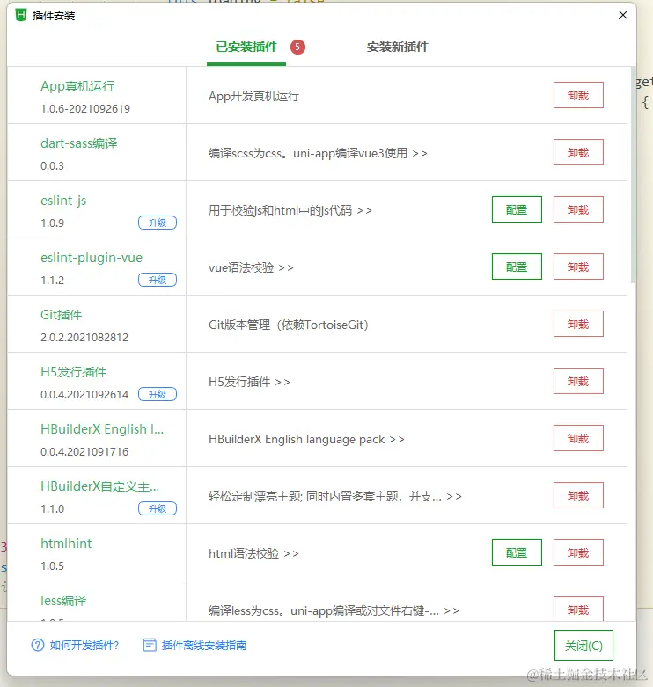
Task: Click the red update count badge 5
Action: pos(297,47)
